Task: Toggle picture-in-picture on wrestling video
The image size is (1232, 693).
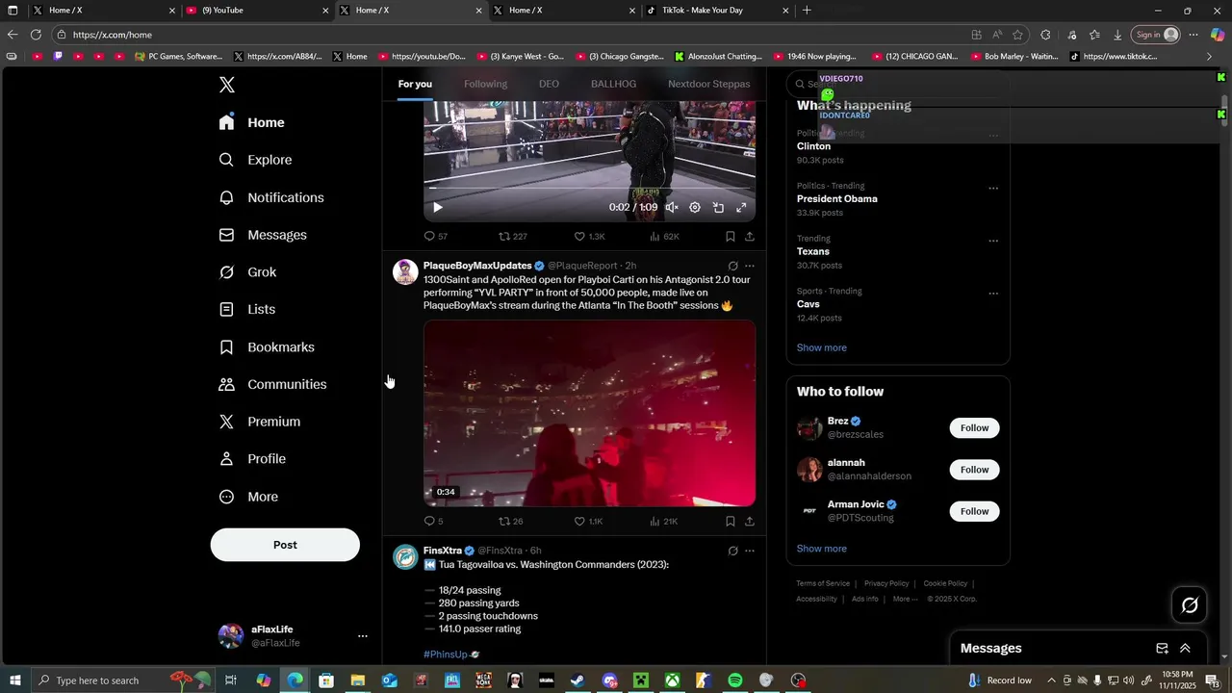Action: (x=718, y=207)
